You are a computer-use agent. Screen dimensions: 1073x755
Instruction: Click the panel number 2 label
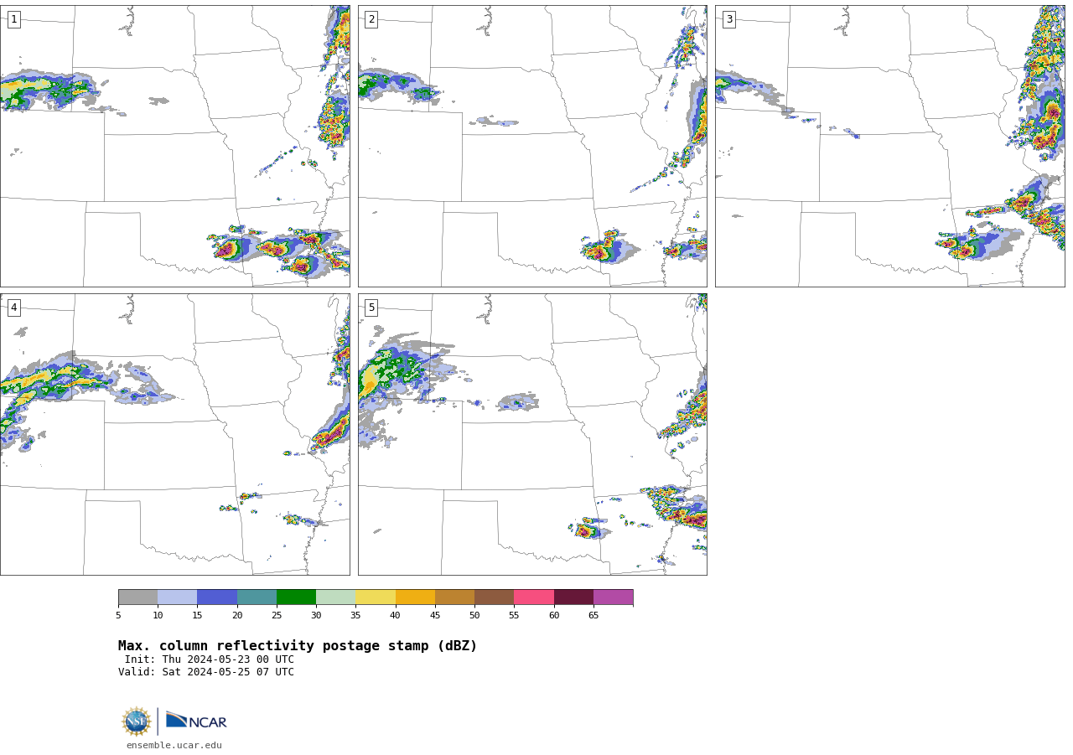(x=371, y=19)
